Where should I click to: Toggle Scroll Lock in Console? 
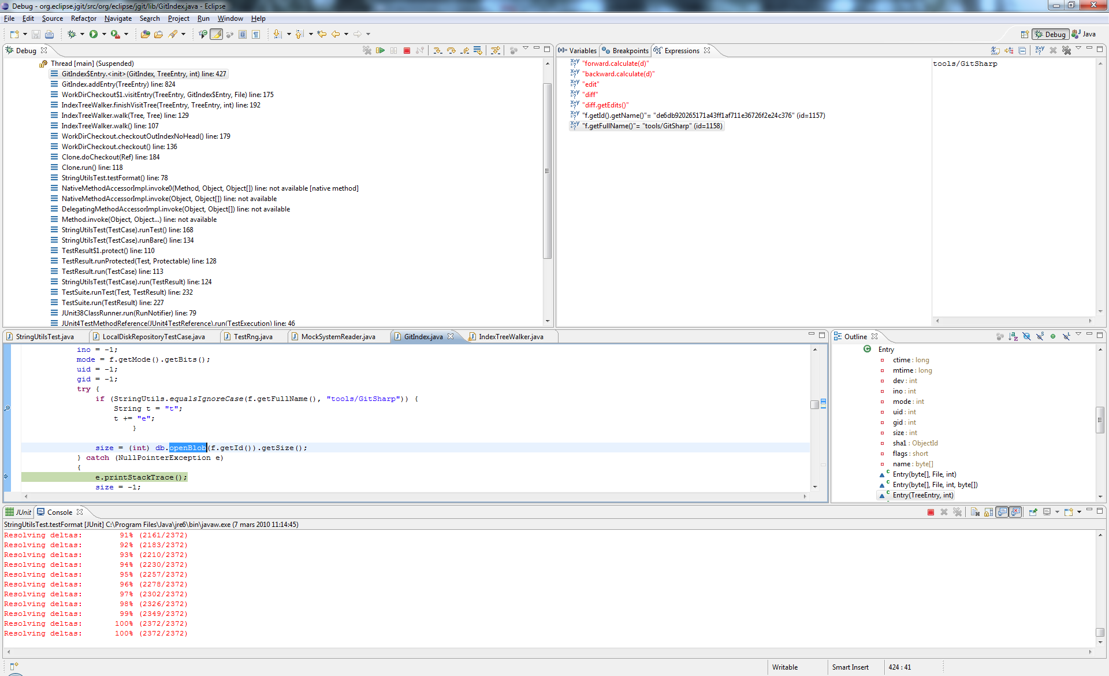(x=988, y=512)
